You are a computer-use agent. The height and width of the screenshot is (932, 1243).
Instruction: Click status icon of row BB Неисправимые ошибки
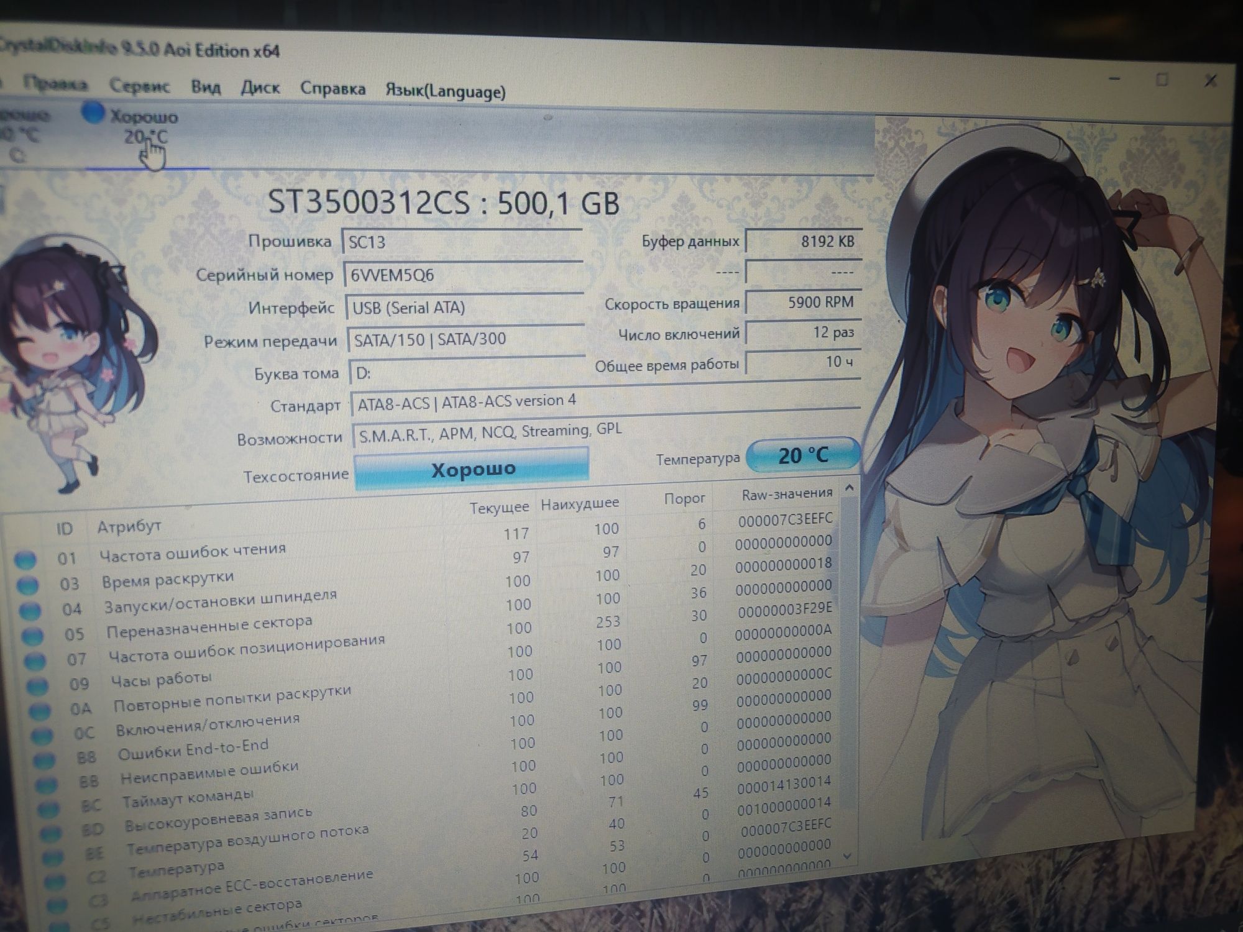click(47, 785)
